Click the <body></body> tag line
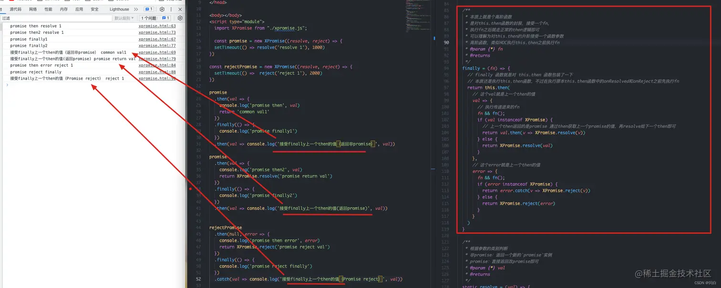Viewport: 721px width, 288px height. (x=226, y=15)
